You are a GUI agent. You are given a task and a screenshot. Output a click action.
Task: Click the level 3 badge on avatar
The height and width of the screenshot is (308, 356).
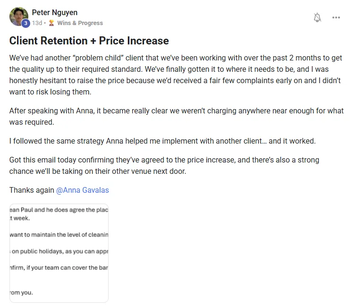pos(25,23)
